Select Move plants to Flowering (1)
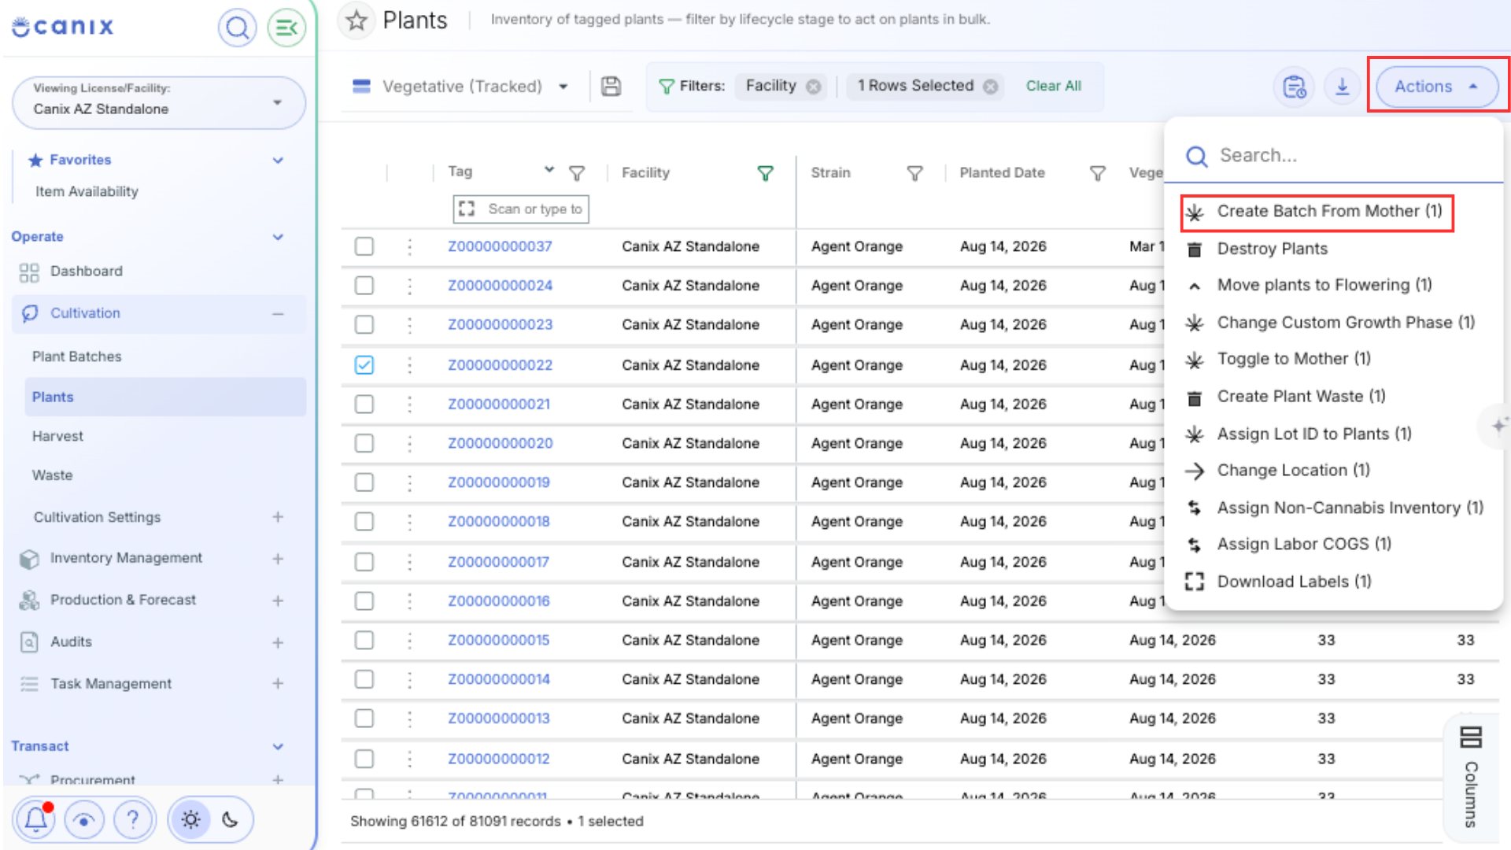 (x=1324, y=285)
